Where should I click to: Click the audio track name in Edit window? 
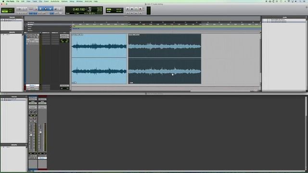coord(32,35)
